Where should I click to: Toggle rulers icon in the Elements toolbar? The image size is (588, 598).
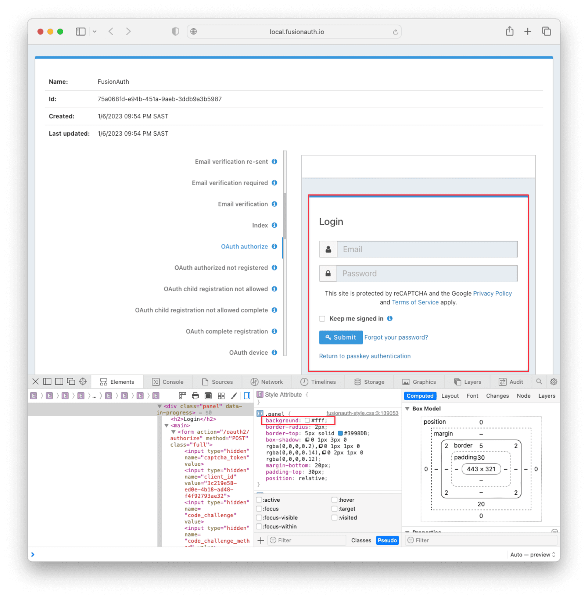tap(182, 396)
